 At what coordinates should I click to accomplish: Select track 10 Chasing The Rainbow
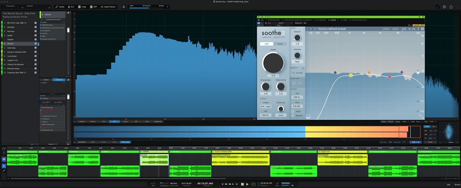pos(19,64)
